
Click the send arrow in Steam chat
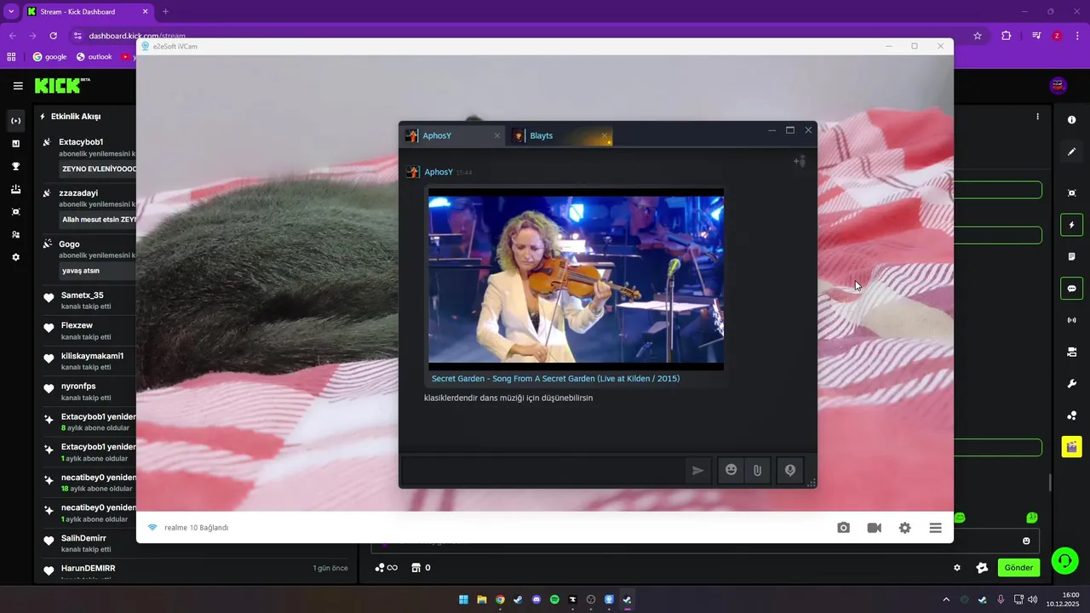point(697,470)
